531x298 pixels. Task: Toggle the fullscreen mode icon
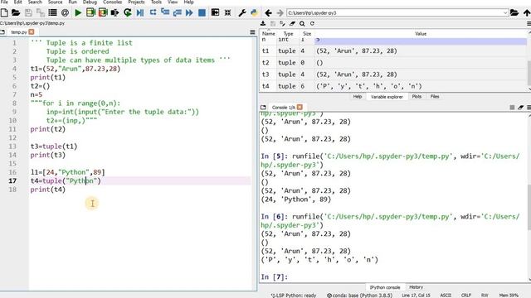point(227,13)
